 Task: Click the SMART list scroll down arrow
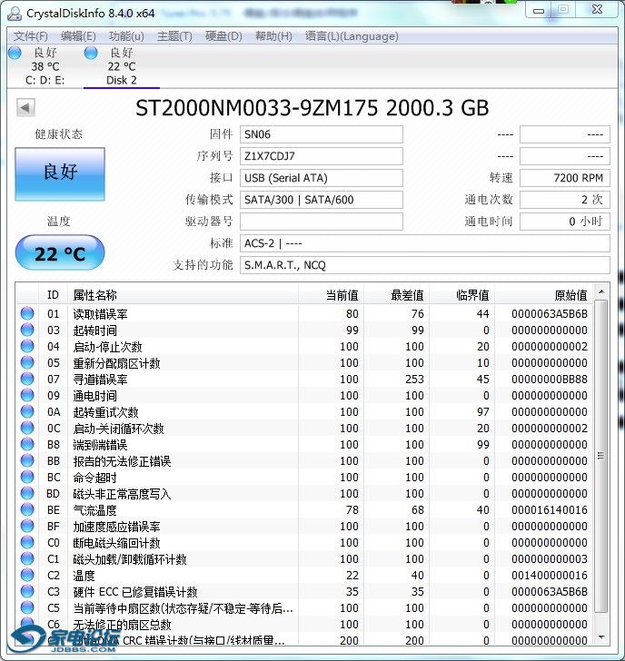click(601, 637)
